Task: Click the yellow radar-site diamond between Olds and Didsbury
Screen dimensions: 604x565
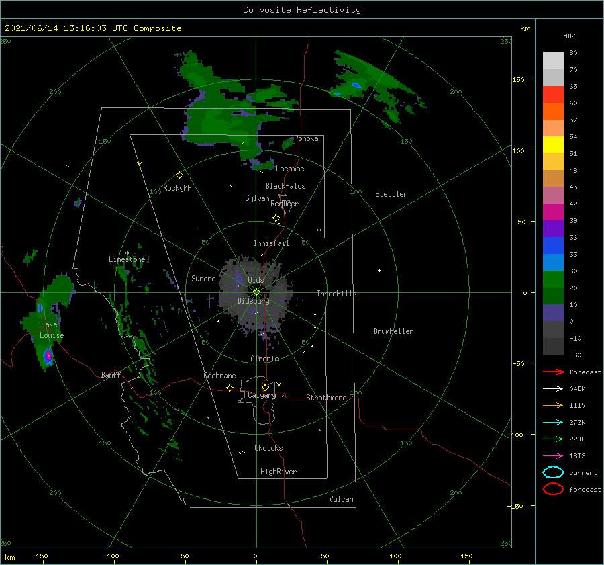Action: click(x=256, y=292)
